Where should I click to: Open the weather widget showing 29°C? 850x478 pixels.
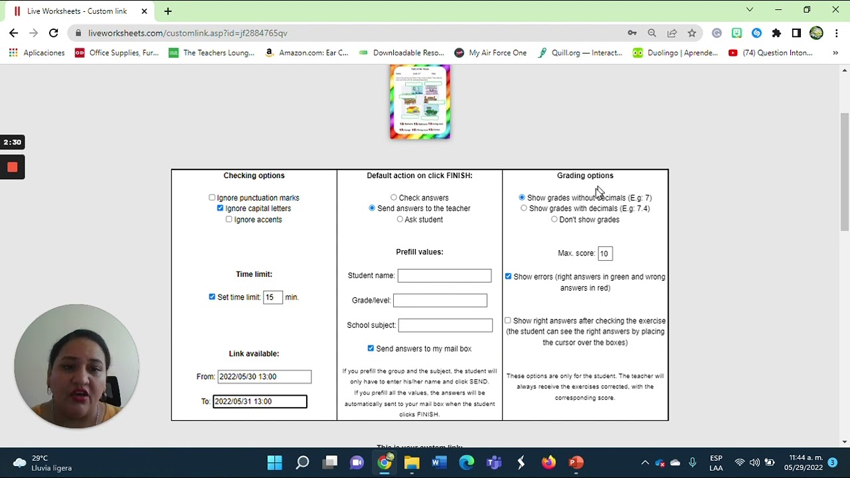pyautogui.click(x=42, y=463)
